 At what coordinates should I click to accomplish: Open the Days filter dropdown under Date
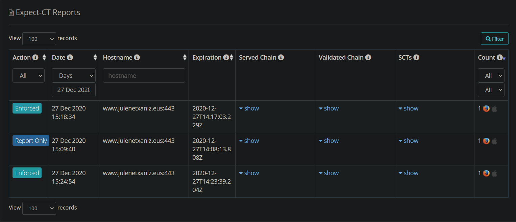click(73, 75)
